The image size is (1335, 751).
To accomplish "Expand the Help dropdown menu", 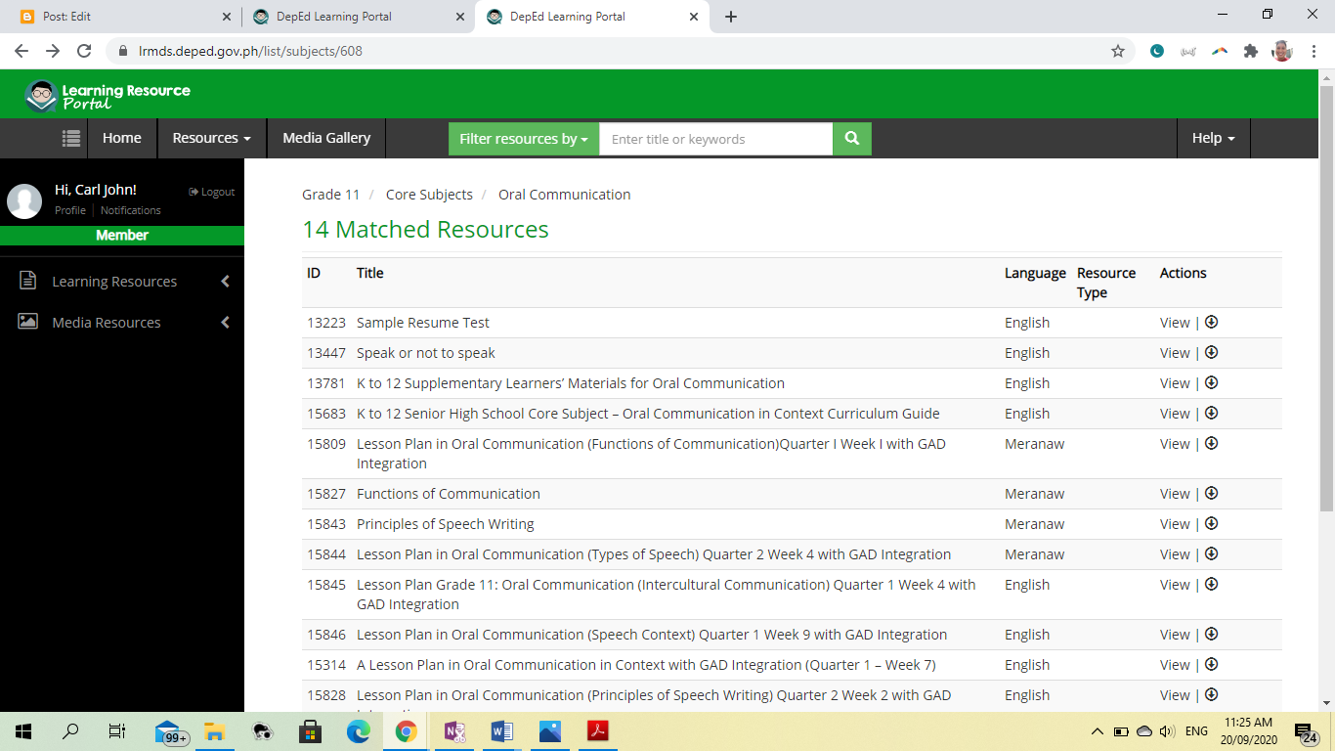I will pos(1212,138).
